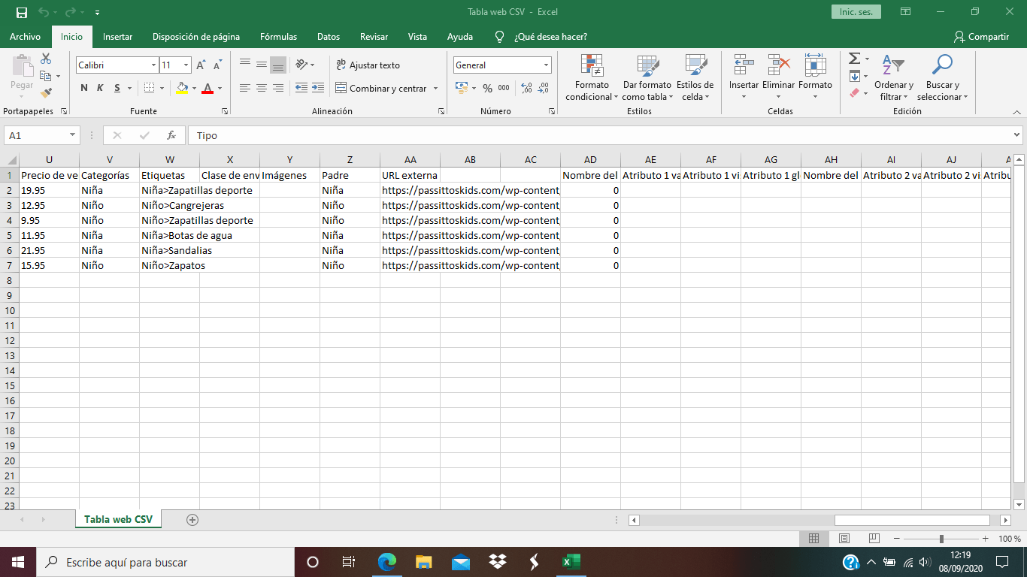Apply thousands separator 000 style

tap(504, 88)
